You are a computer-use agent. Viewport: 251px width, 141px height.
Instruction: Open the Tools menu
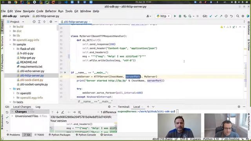[69, 11]
